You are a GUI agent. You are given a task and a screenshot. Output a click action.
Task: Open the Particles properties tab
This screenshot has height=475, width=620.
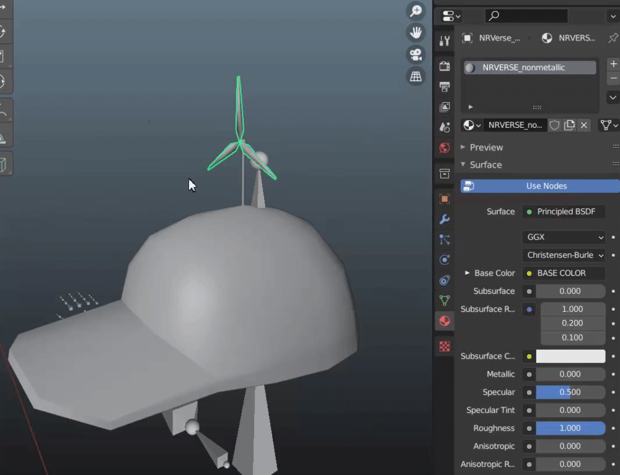coord(445,240)
